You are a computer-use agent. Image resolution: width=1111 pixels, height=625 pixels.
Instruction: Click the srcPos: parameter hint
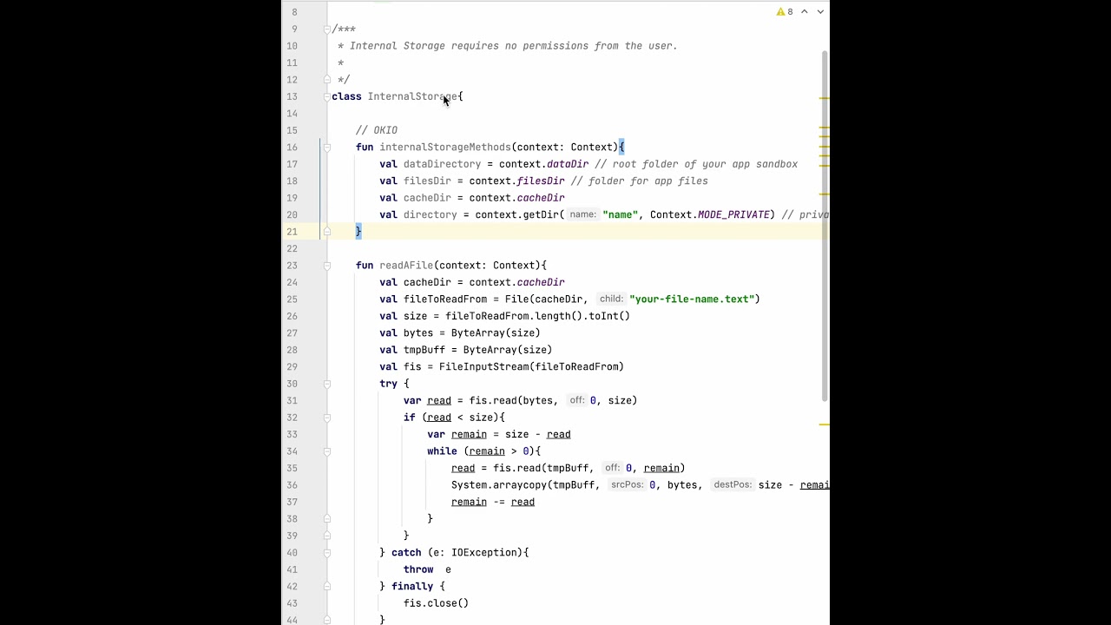(627, 484)
